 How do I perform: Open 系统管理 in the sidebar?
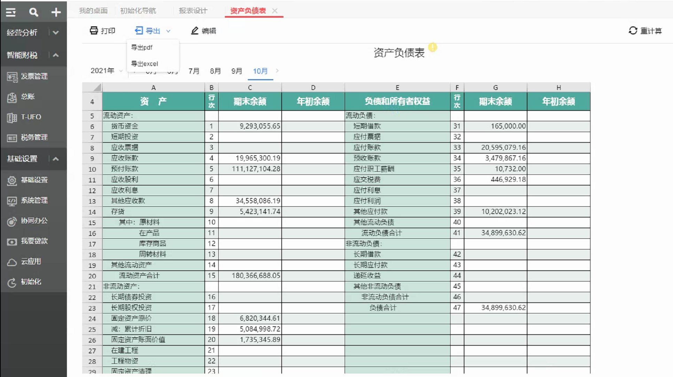pyautogui.click(x=33, y=200)
